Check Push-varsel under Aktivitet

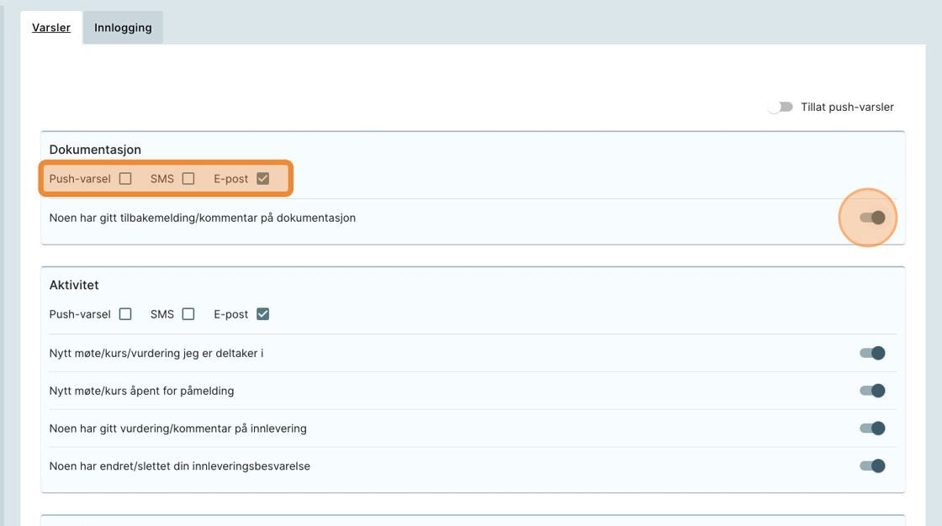[x=125, y=314]
